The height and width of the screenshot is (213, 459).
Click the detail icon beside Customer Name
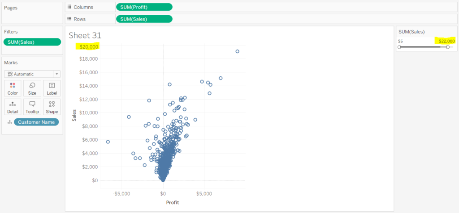pos(9,122)
